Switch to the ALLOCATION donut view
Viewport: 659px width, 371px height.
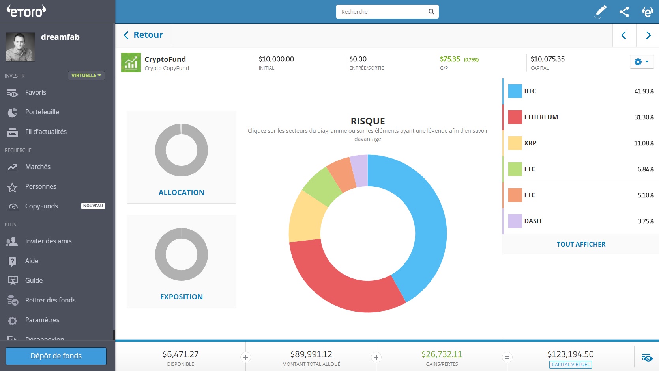click(x=181, y=158)
